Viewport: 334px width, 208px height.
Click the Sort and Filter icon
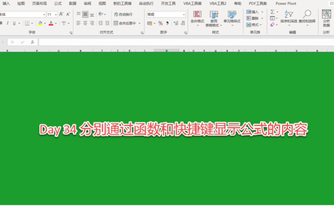tap(289, 15)
